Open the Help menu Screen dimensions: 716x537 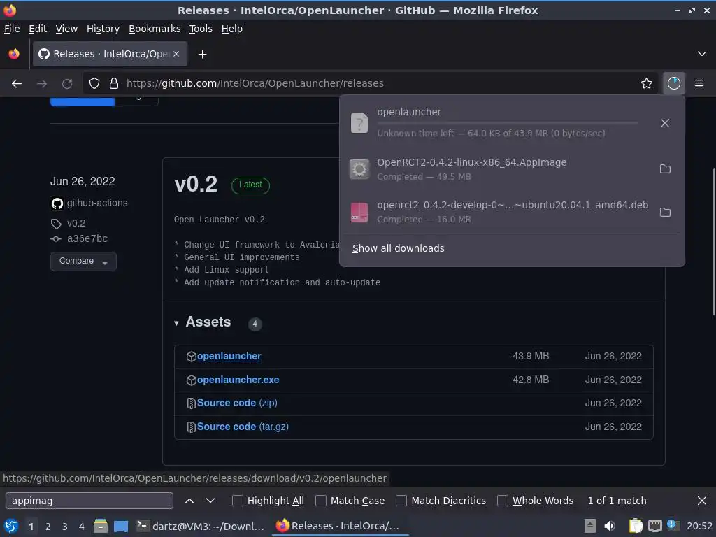pyautogui.click(x=232, y=29)
